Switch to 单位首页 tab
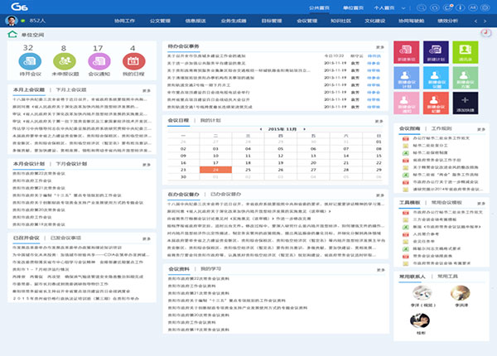The width and height of the screenshot is (497, 356). point(353,8)
